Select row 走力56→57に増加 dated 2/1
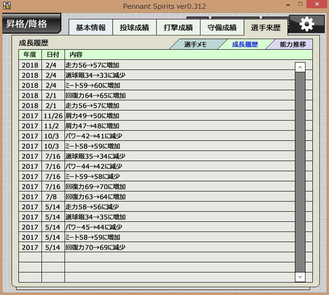This screenshot has width=329, height=295. pos(157,105)
